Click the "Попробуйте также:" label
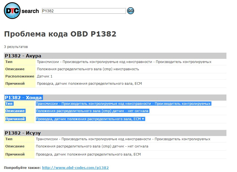Viewport: 237px width, 172px height. pyautogui.click(x=22, y=168)
